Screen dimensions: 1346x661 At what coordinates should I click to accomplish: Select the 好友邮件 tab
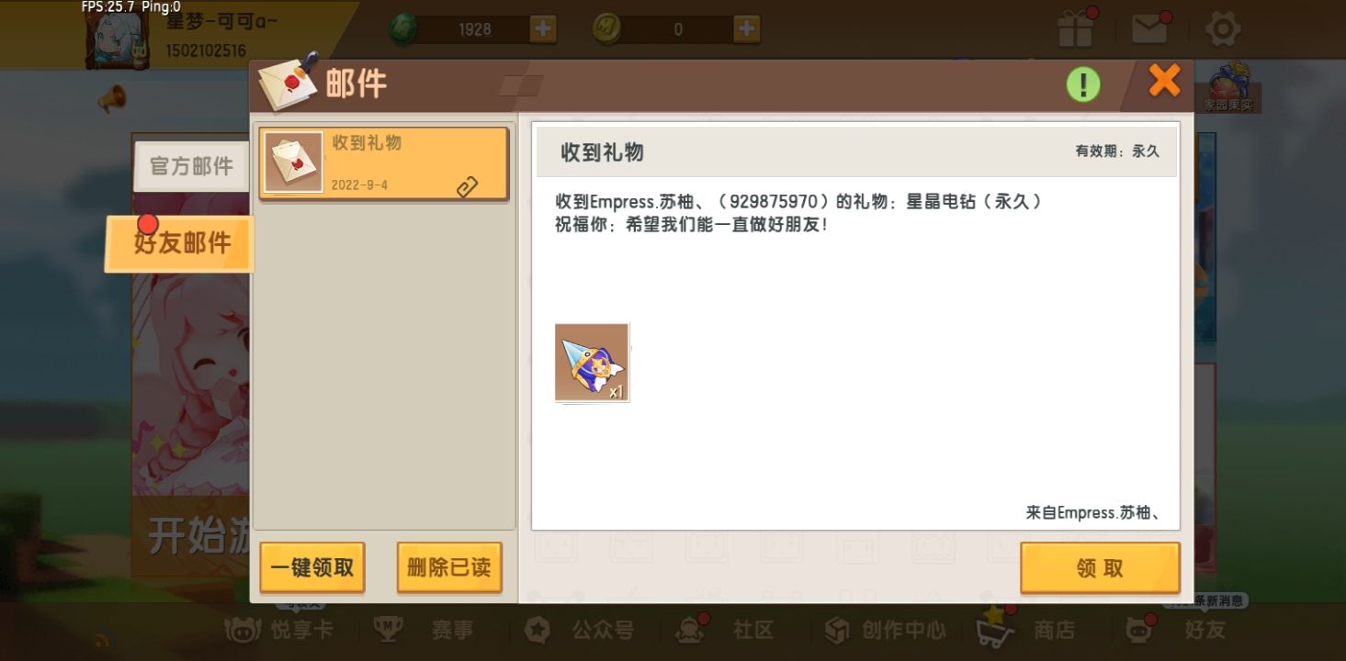click(x=180, y=243)
